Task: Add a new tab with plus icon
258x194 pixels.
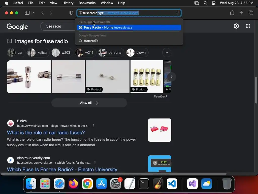Action: click(x=241, y=13)
